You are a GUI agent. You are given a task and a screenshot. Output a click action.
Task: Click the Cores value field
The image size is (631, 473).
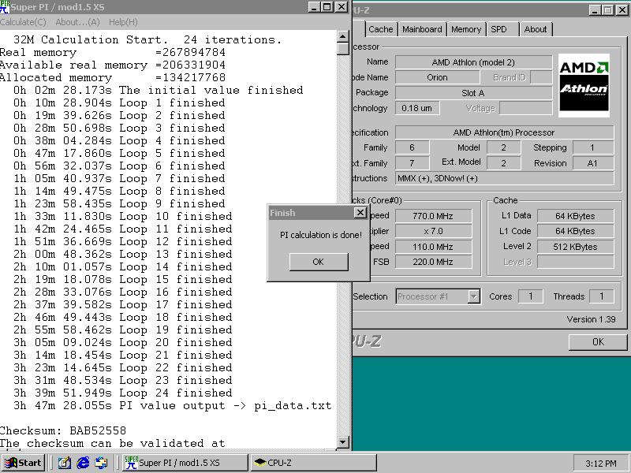pyautogui.click(x=530, y=296)
